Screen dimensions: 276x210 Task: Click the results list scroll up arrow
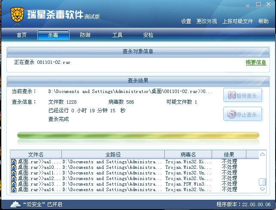(262, 154)
